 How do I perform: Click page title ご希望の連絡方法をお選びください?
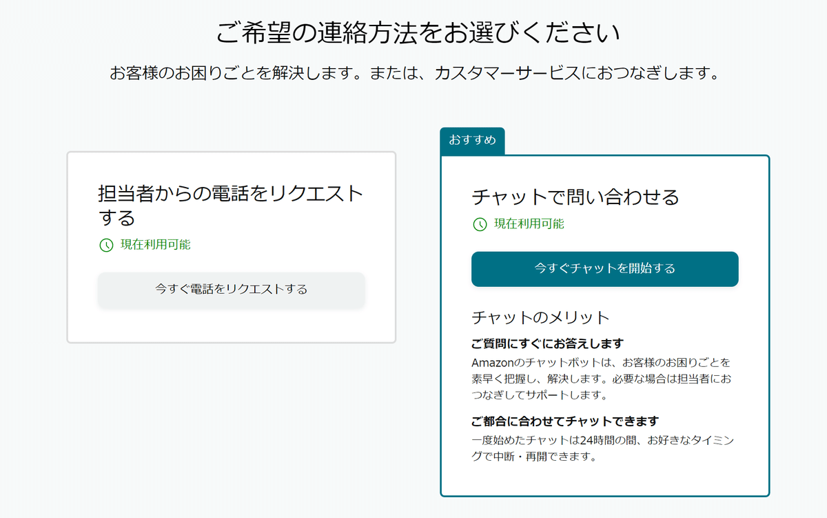pyautogui.click(x=418, y=32)
